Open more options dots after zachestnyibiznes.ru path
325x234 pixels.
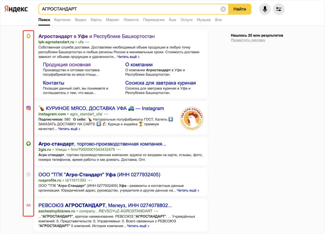156,211
